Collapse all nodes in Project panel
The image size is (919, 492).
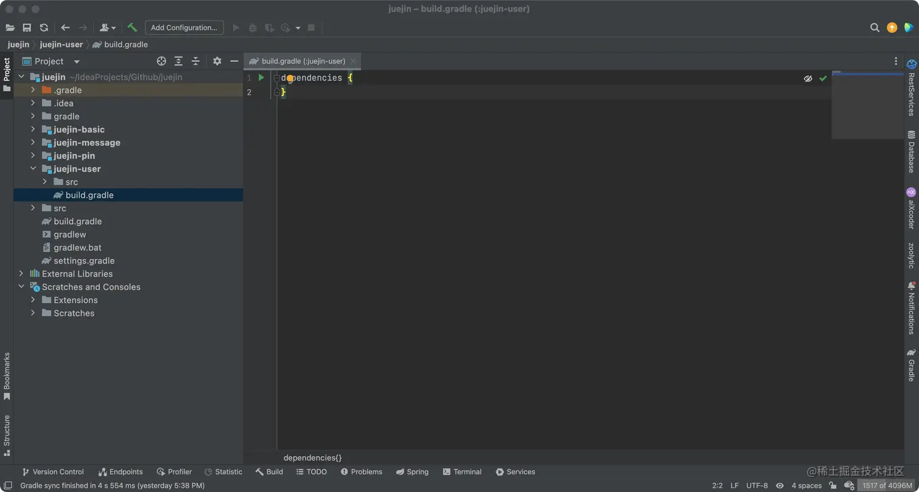click(x=195, y=61)
